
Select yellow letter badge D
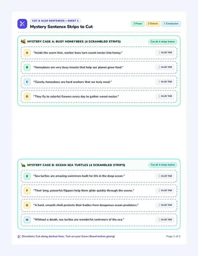click(27, 96)
